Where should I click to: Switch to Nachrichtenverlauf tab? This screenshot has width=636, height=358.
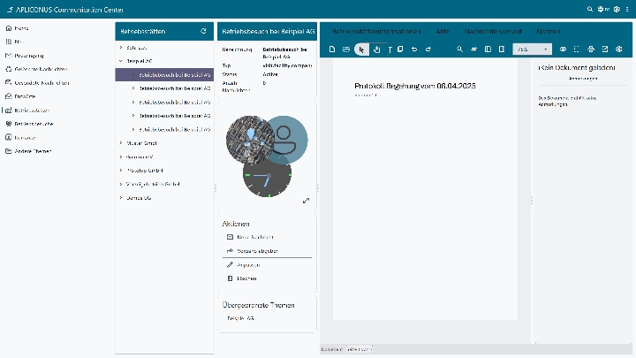[493, 31]
